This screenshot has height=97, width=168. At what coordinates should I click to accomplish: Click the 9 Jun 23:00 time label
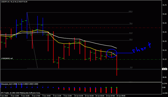68,96
